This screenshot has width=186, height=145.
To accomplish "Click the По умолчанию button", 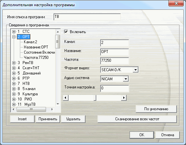I will pos(156,109).
